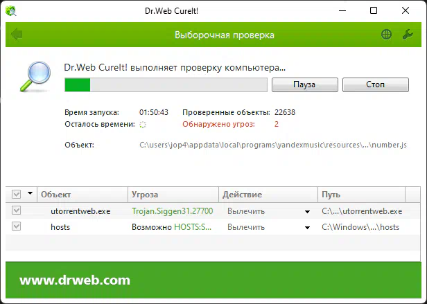Expand the arrow beside the header checkbox

pos(31,195)
